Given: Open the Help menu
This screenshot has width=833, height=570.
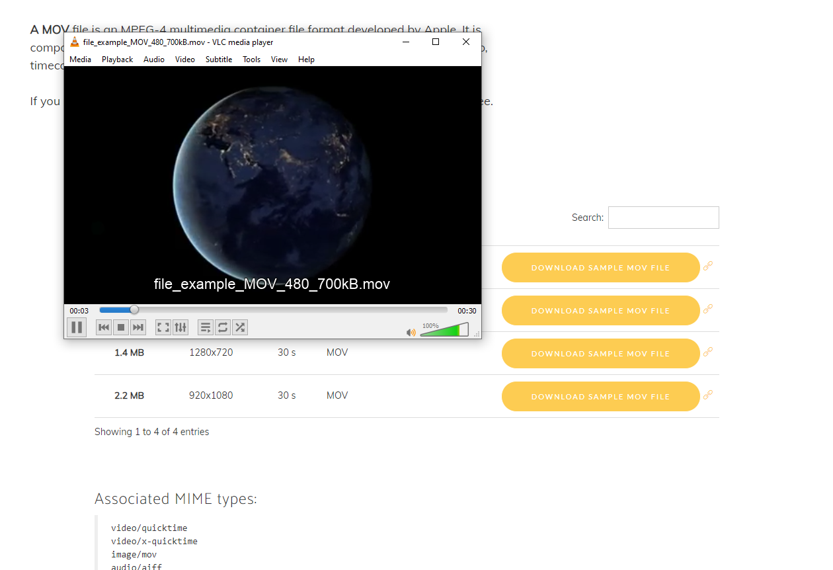Looking at the screenshot, I should (x=306, y=60).
